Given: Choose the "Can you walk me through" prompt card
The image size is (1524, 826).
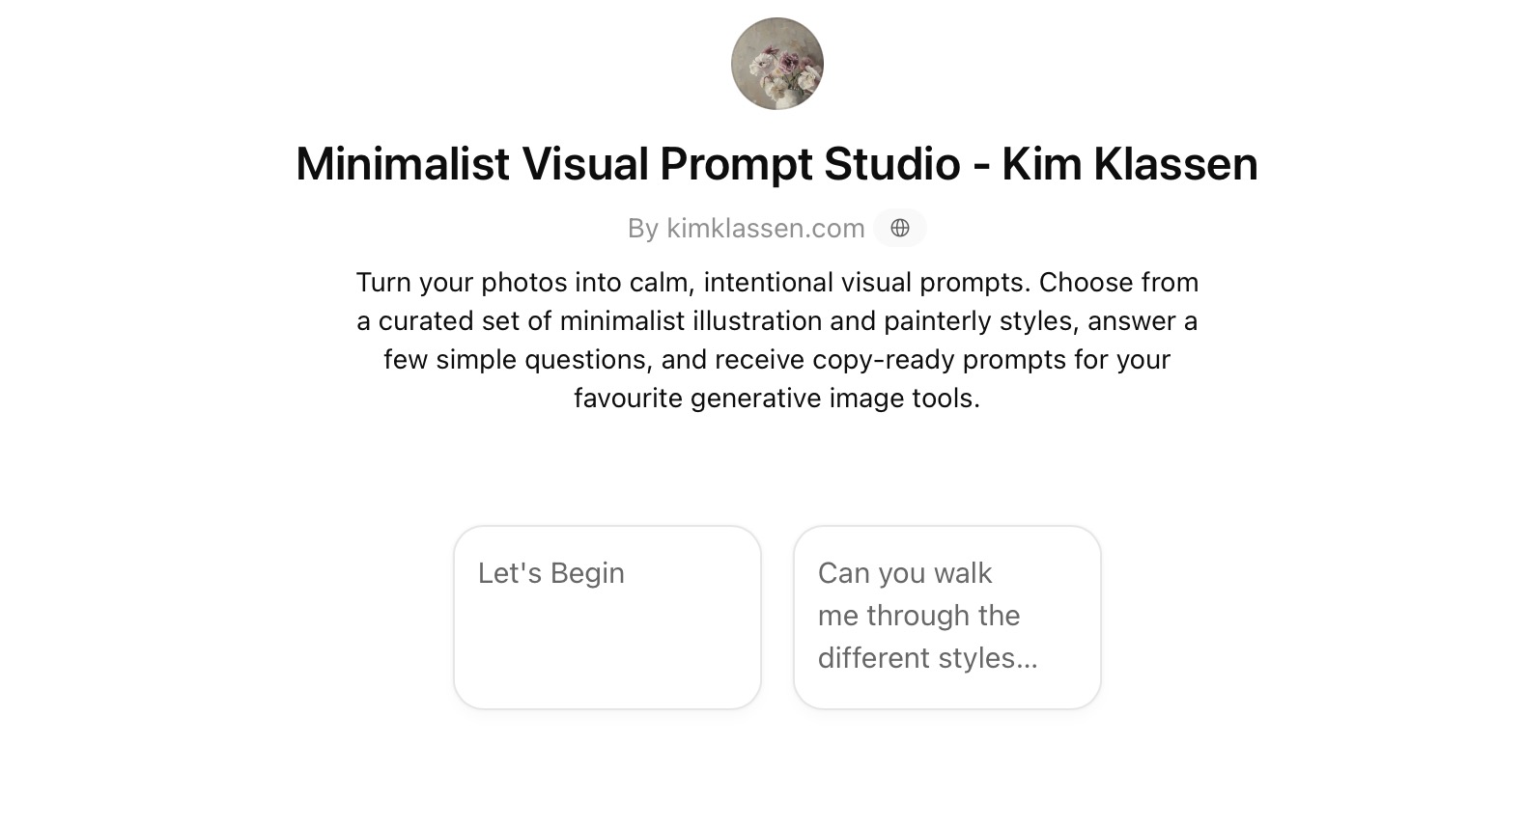Looking at the screenshot, I should 946,617.
